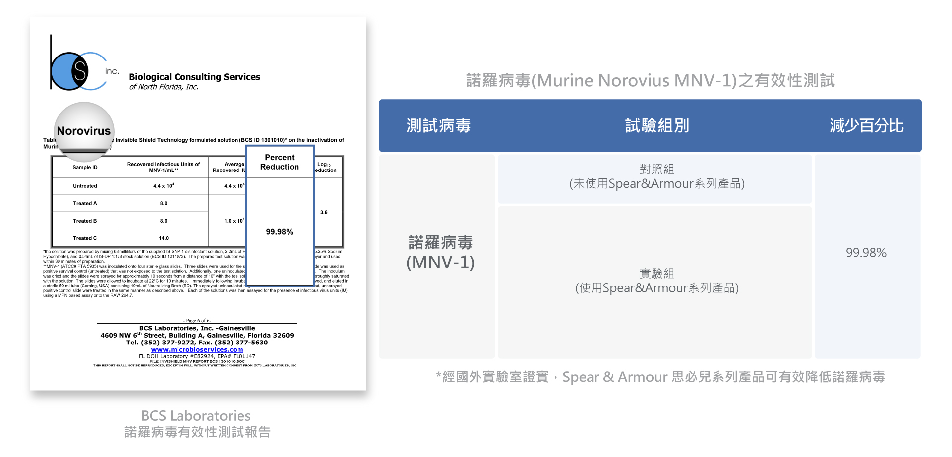Click the "Biological Consulting Services" heading
Screen dimensions: 952x457
point(194,77)
